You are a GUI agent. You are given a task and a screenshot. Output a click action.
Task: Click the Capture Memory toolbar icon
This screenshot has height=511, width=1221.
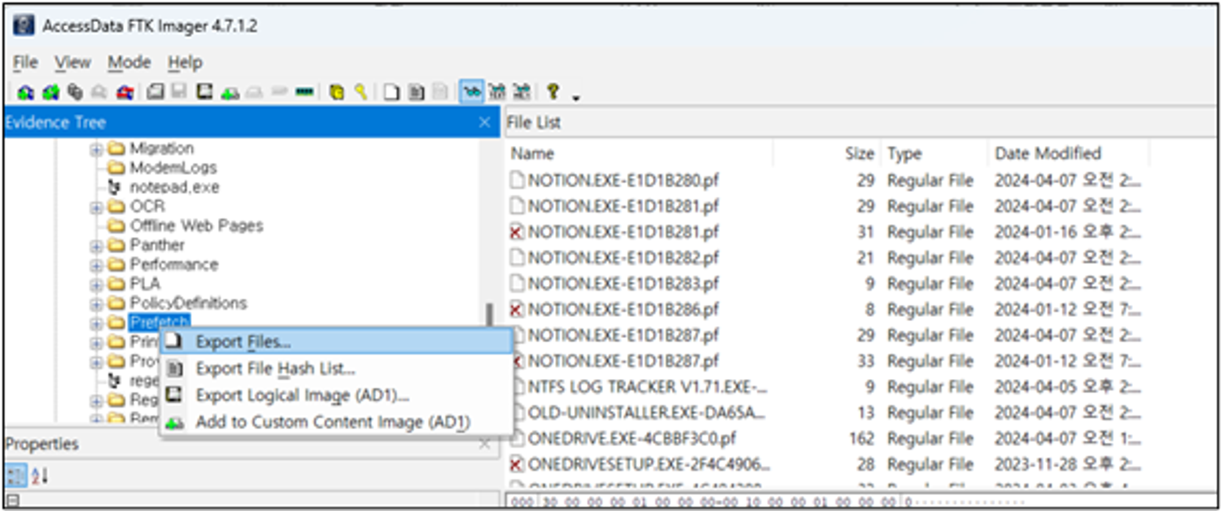click(304, 92)
